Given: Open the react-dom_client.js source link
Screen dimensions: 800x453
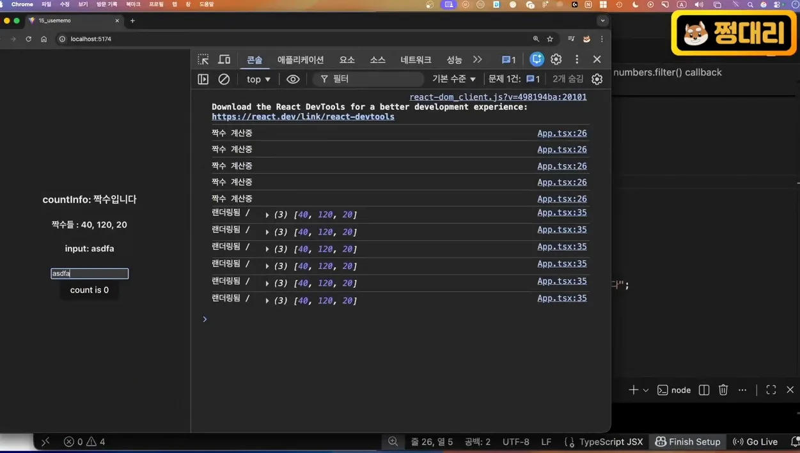Looking at the screenshot, I should pyautogui.click(x=498, y=97).
